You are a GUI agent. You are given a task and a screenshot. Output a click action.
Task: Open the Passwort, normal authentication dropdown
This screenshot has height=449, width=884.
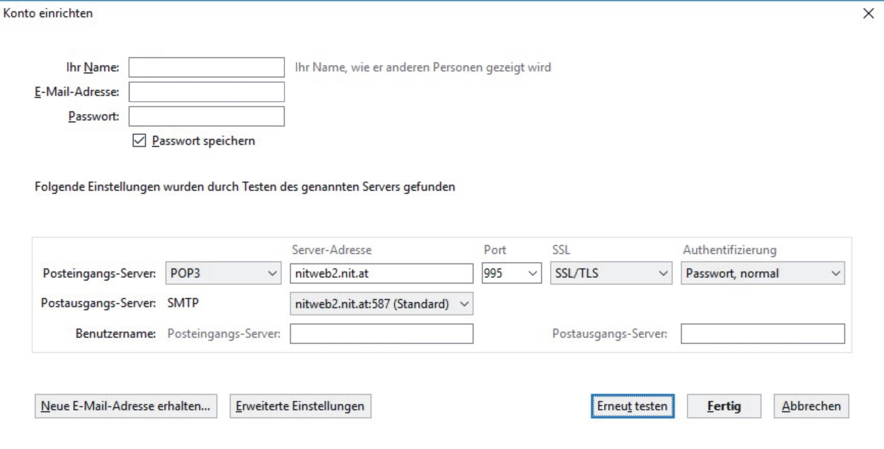click(762, 273)
